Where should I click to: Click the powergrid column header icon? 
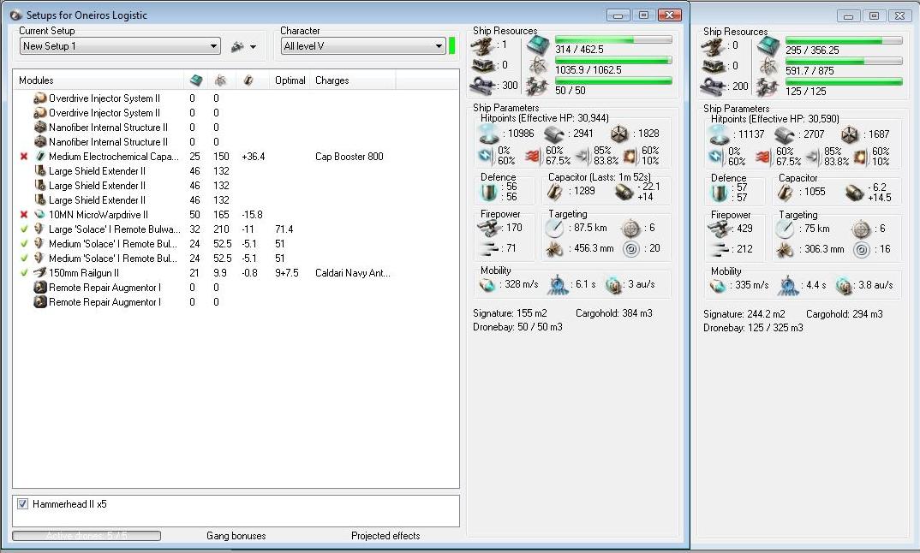point(220,80)
